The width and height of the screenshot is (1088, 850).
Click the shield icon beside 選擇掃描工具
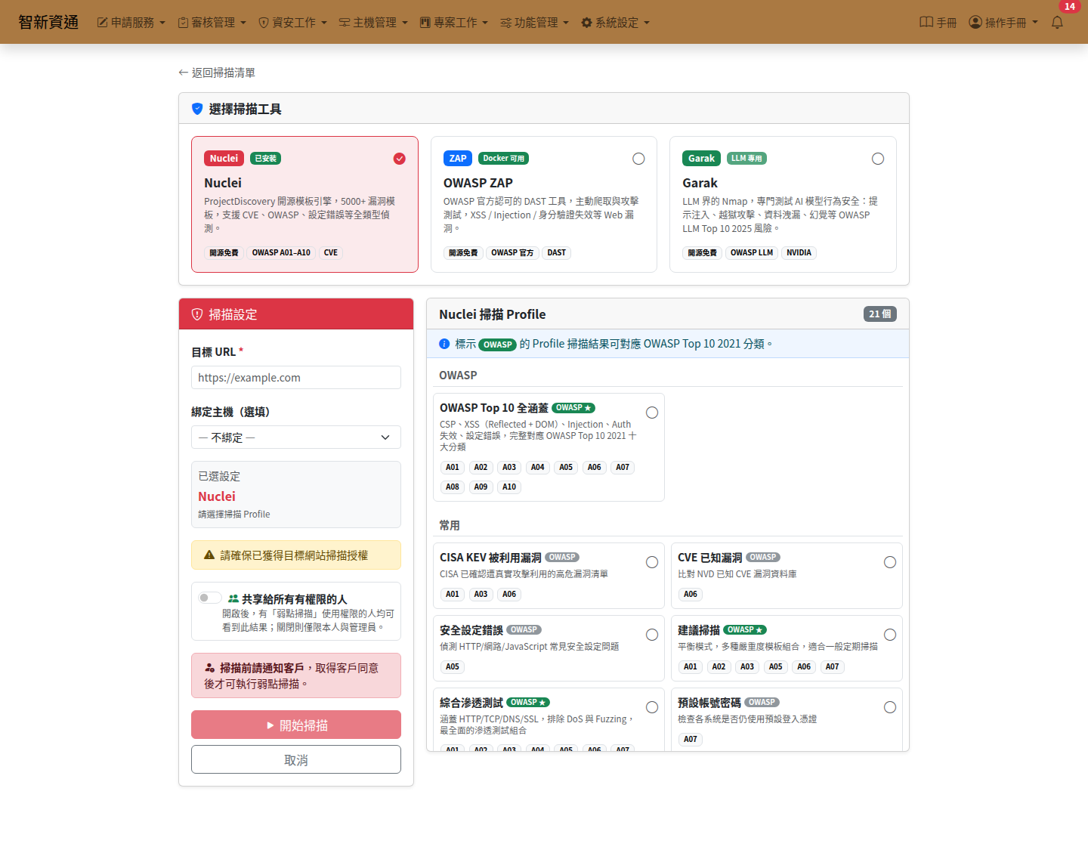coord(197,109)
